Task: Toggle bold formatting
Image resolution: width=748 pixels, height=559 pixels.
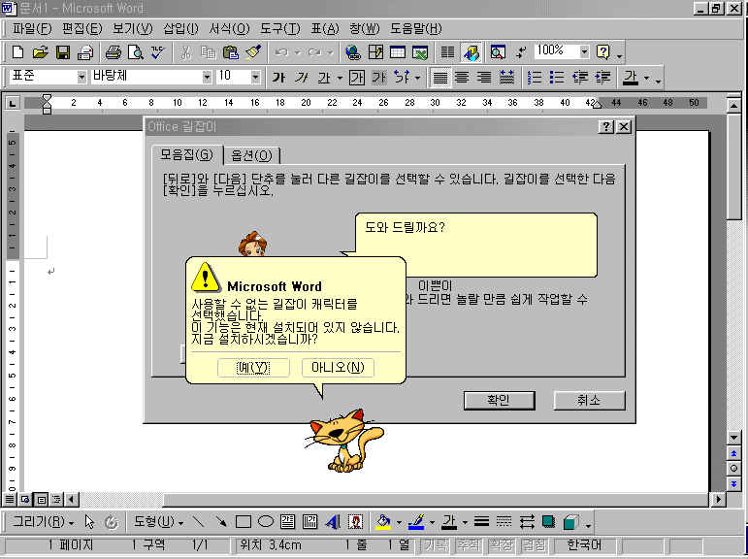Action: (278, 78)
